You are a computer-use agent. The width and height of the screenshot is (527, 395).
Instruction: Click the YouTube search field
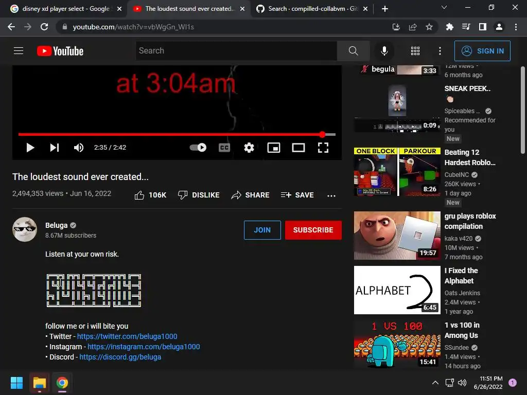point(236,51)
